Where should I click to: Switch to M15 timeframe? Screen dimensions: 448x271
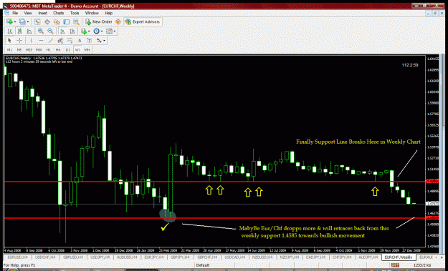pos(29,49)
